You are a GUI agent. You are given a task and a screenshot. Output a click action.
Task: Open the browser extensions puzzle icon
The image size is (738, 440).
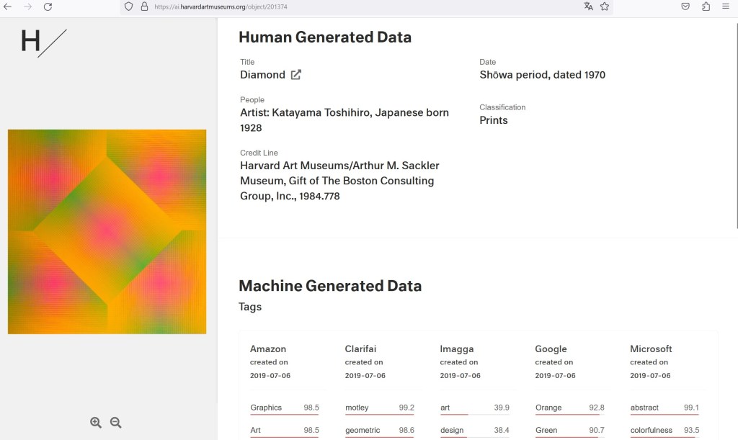706,6
